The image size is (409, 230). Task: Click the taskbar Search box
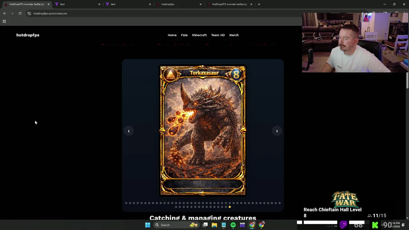click(x=176, y=225)
